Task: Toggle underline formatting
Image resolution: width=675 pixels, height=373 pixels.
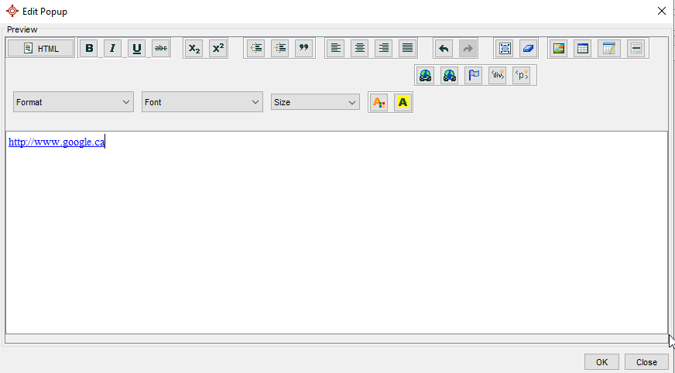Action: (137, 49)
